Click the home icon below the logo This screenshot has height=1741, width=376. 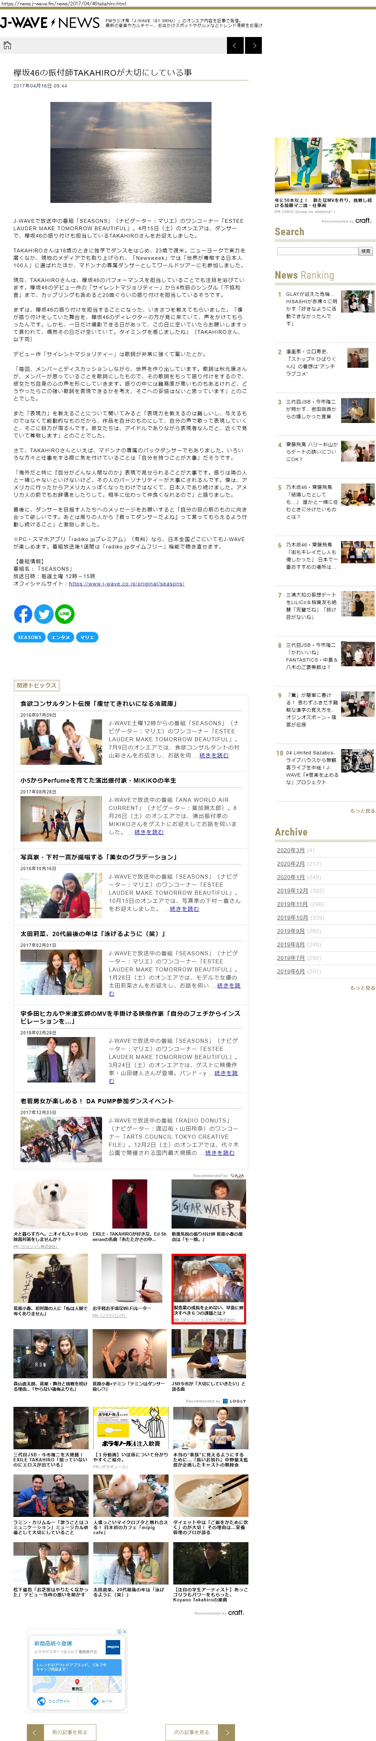click(x=7, y=45)
